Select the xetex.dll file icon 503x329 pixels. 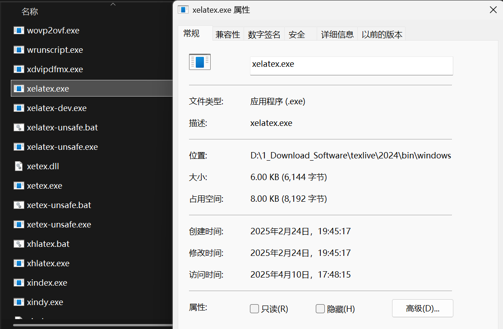(x=18, y=167)
